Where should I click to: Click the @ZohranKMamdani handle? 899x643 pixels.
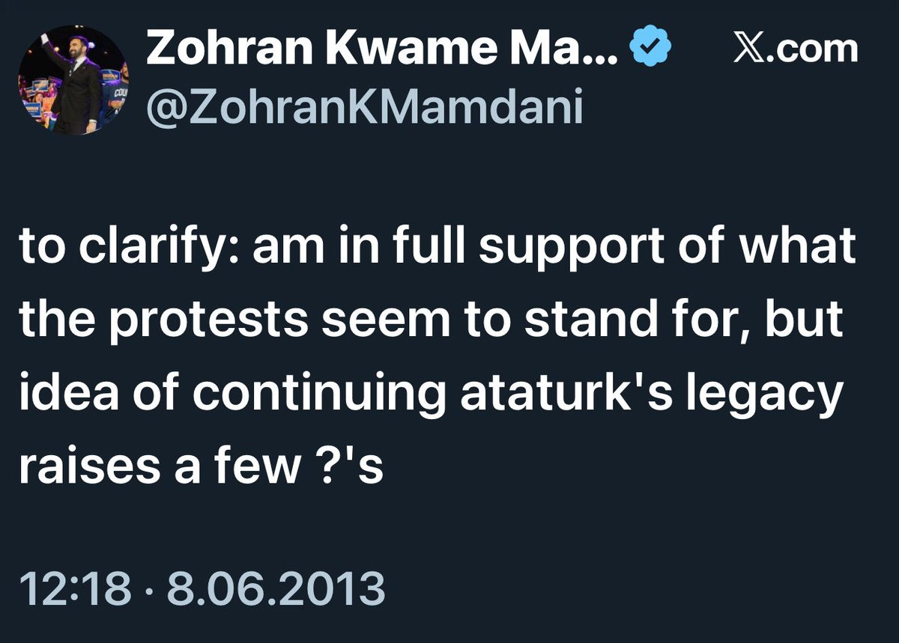pos(364,107)
